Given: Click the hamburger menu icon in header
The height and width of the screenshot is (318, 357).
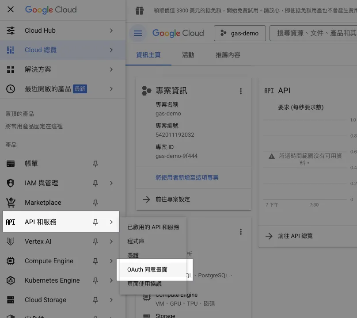Looking at the screenshot, I should click(138, 33).
